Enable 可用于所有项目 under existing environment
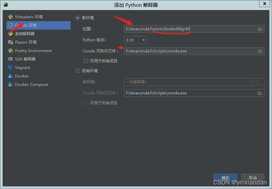Screen dimensions: 272x189 (x=86, y=103)
